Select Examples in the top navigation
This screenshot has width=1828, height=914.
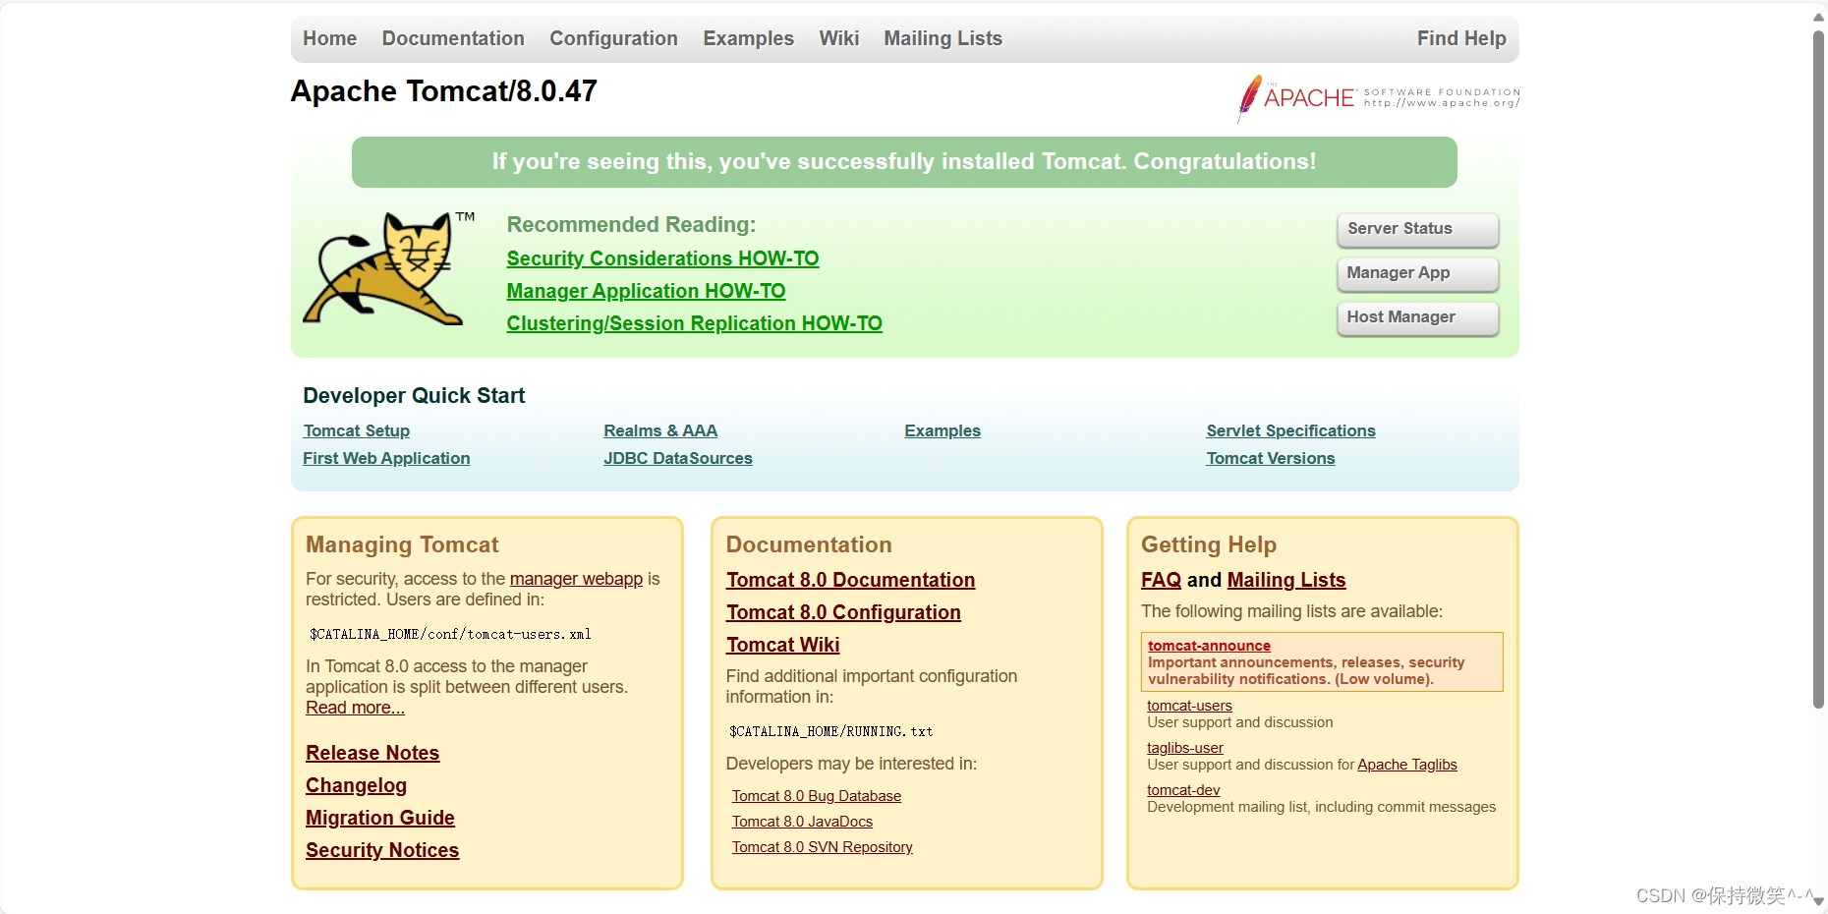(748, 38)
